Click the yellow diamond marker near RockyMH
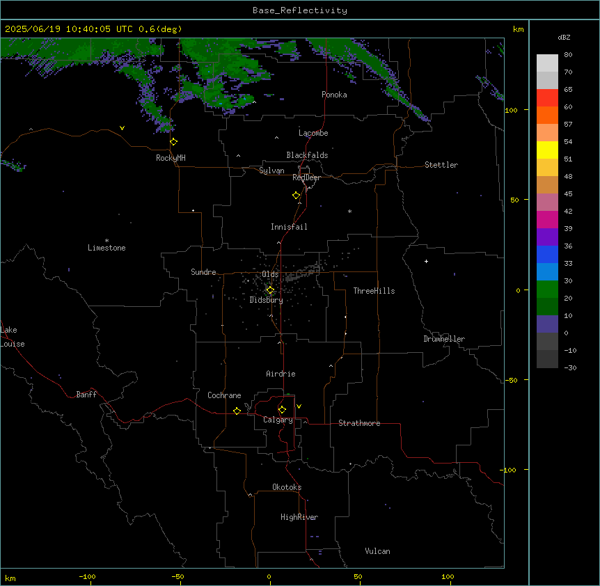The height and width of the screenshot is (586, 600). point(173,142)
